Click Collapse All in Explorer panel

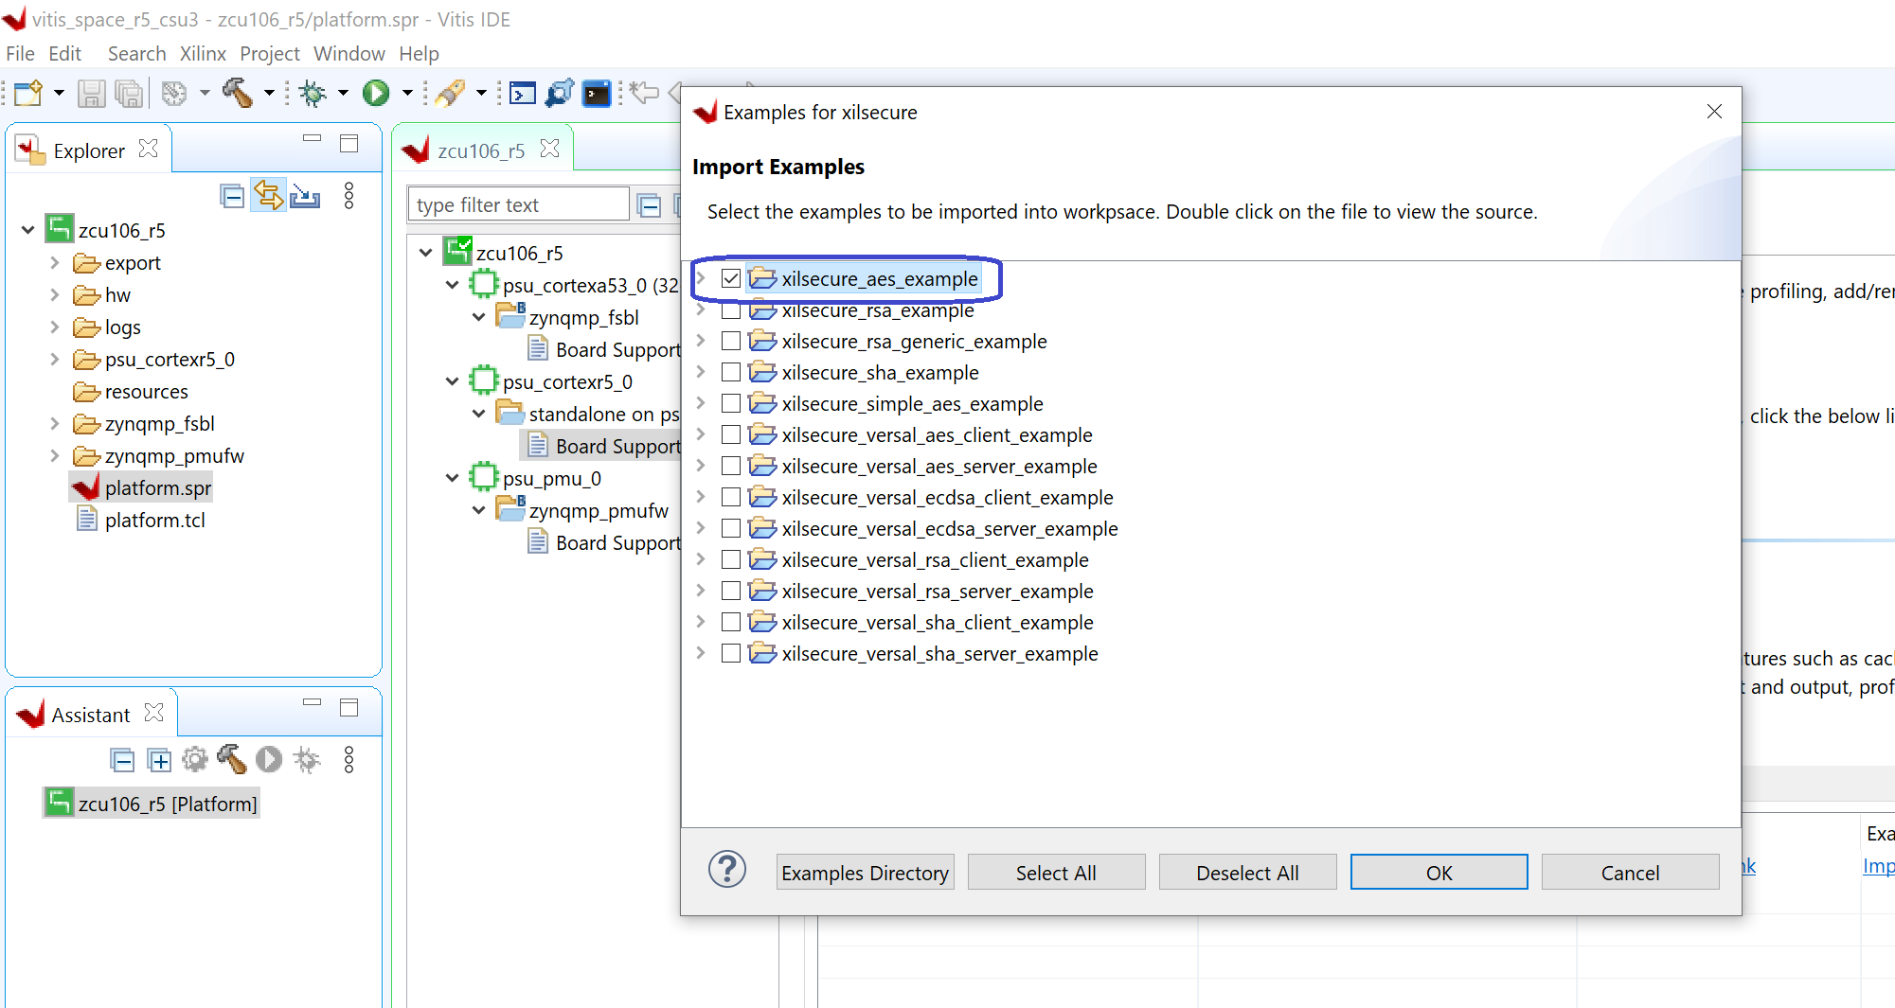tap(232, 196)
